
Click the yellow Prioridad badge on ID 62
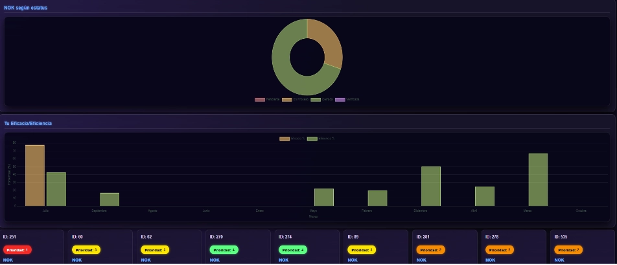155,249
